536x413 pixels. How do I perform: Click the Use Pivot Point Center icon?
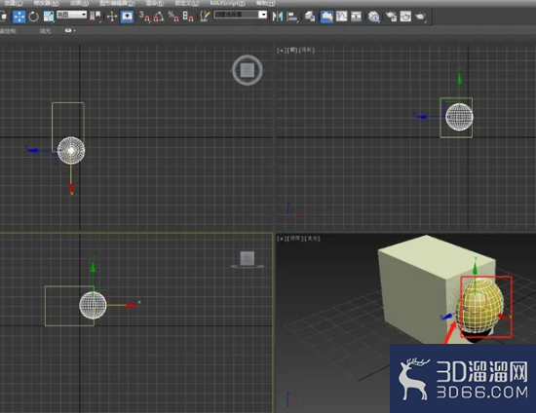96,17
